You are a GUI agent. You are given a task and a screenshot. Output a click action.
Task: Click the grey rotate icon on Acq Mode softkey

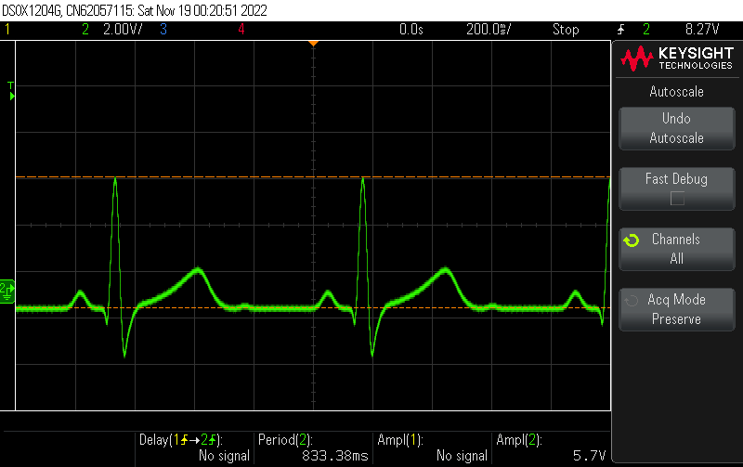click(632, 301)
